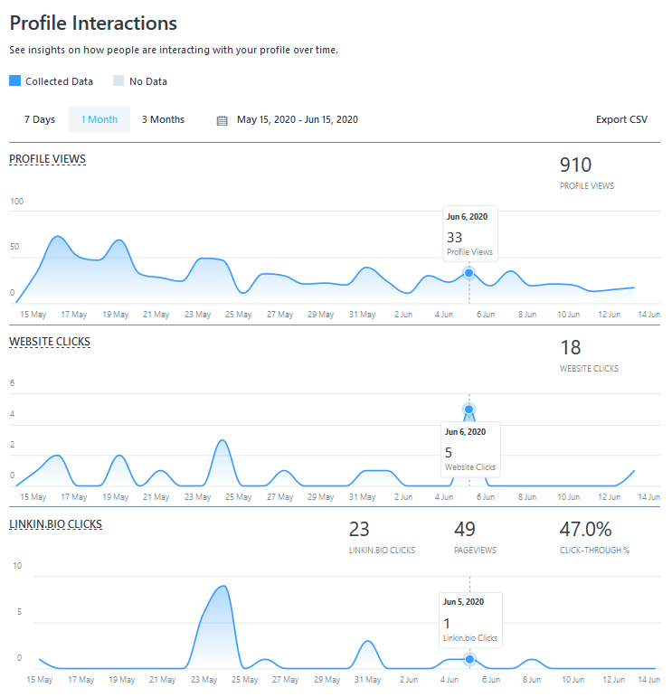Click the No Data gray swatch
The image size is (672, 697).
click(118, 80)
